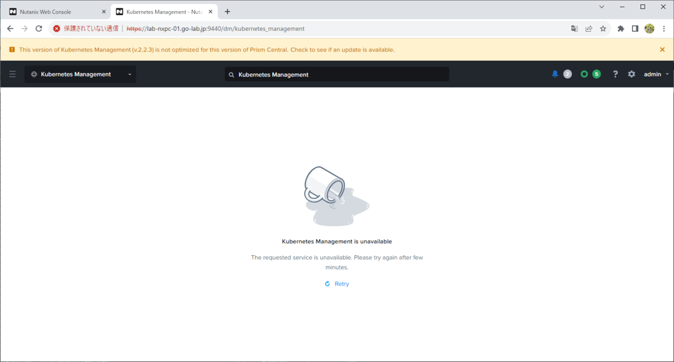Toggle the browser side panel
Viewport: 674px width, 362px height.
click(x=635, y=29)
